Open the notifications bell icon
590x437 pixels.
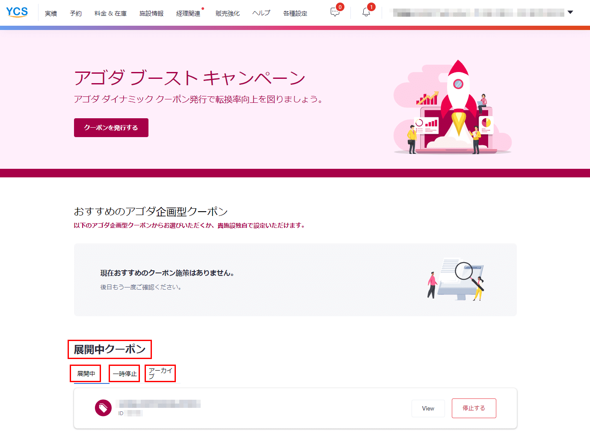tap(366, 12)
